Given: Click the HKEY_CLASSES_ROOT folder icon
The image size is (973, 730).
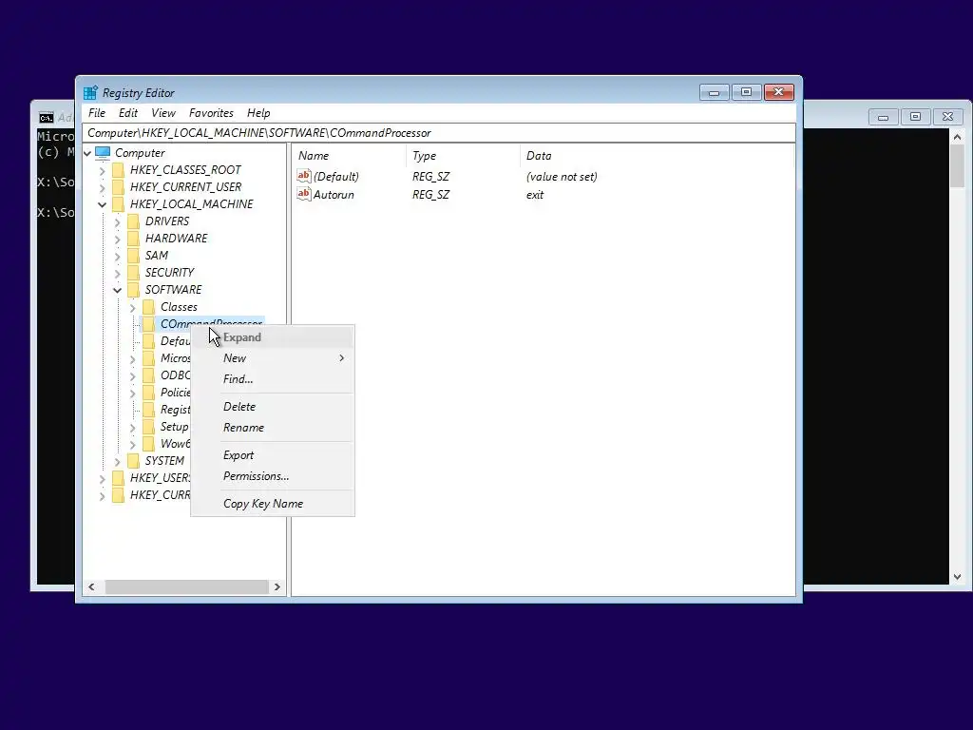Looking at the screenshot, I should tap(118, 170).
